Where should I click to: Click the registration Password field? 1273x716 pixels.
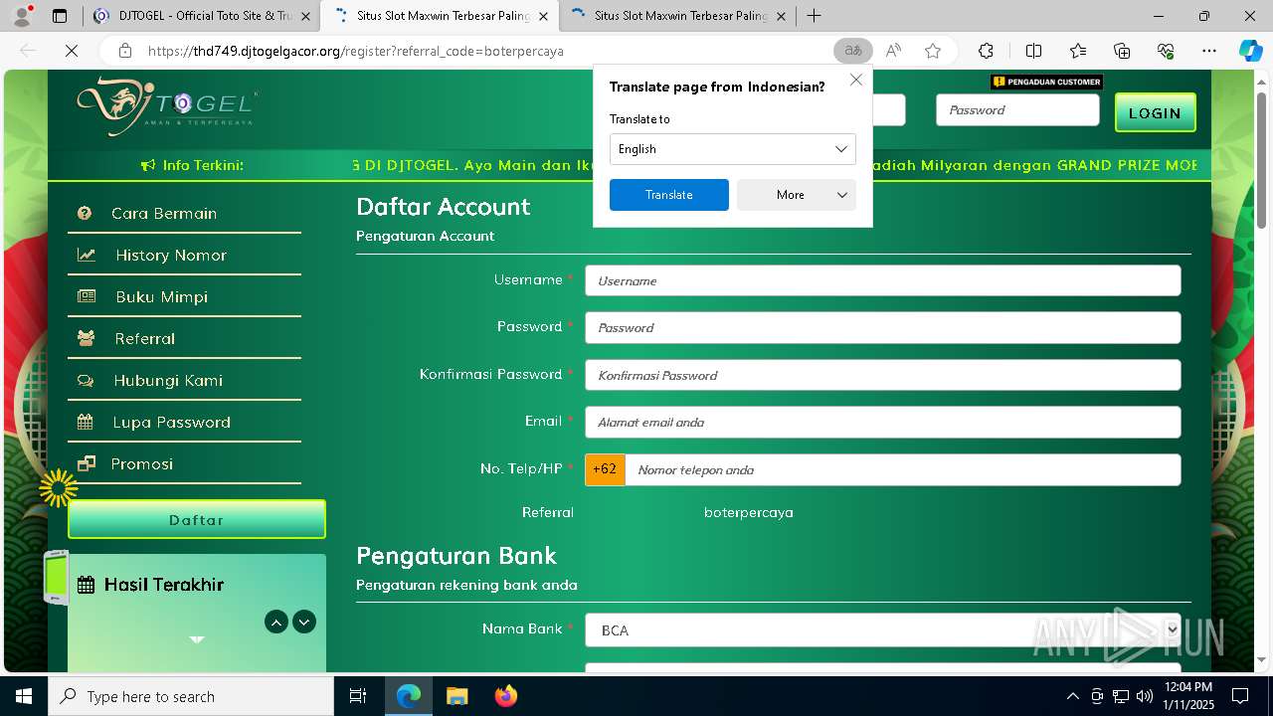tap(883, 327)
